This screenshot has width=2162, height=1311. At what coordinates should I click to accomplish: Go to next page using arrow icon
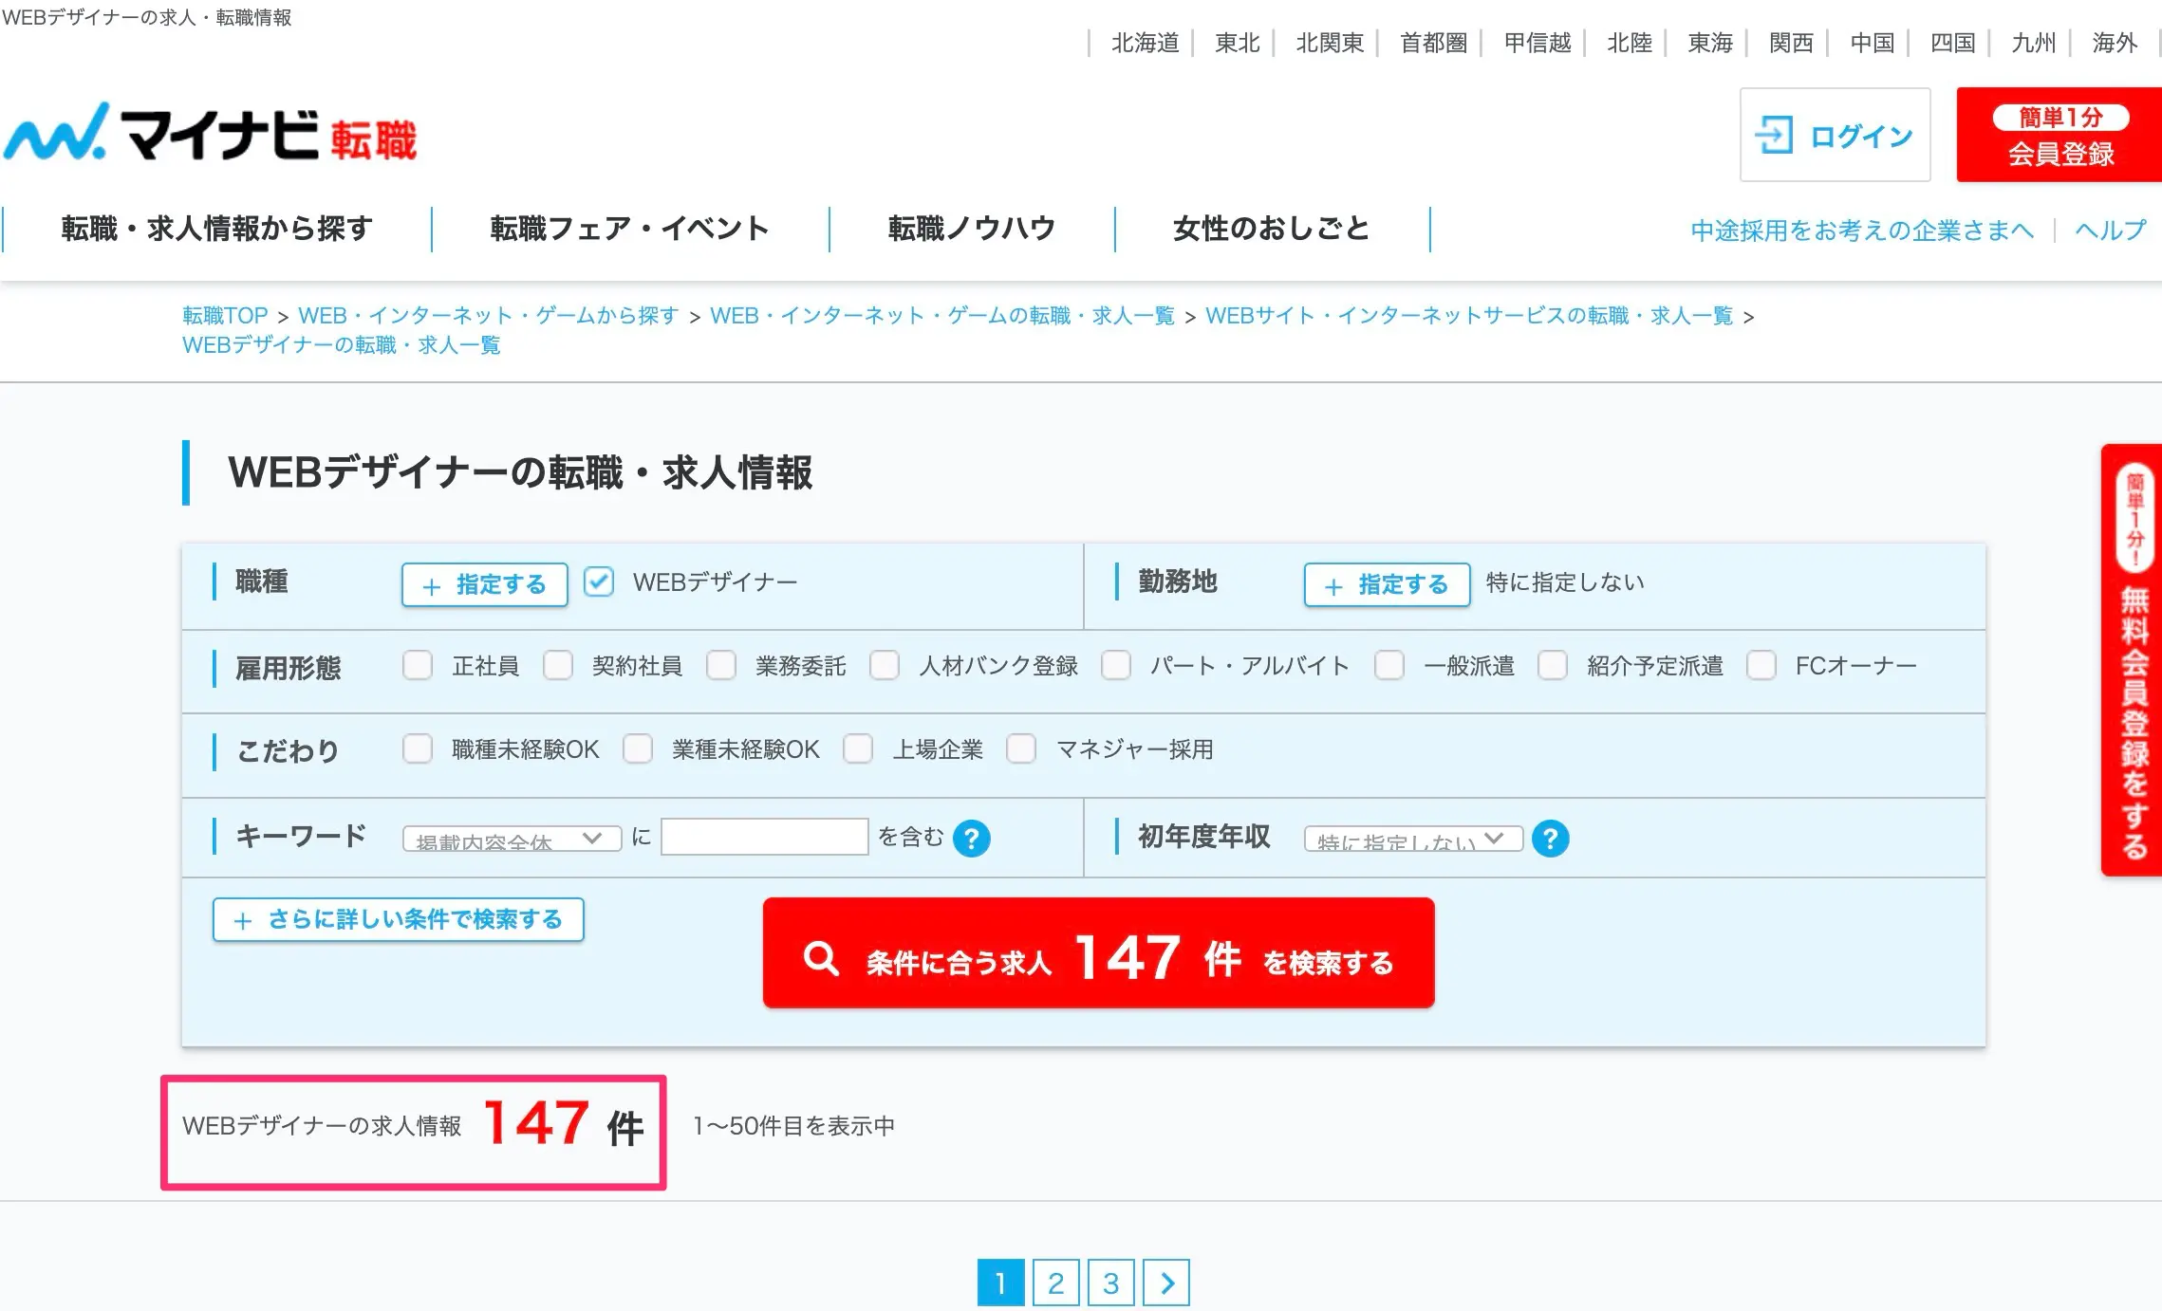point(1166,1283)
